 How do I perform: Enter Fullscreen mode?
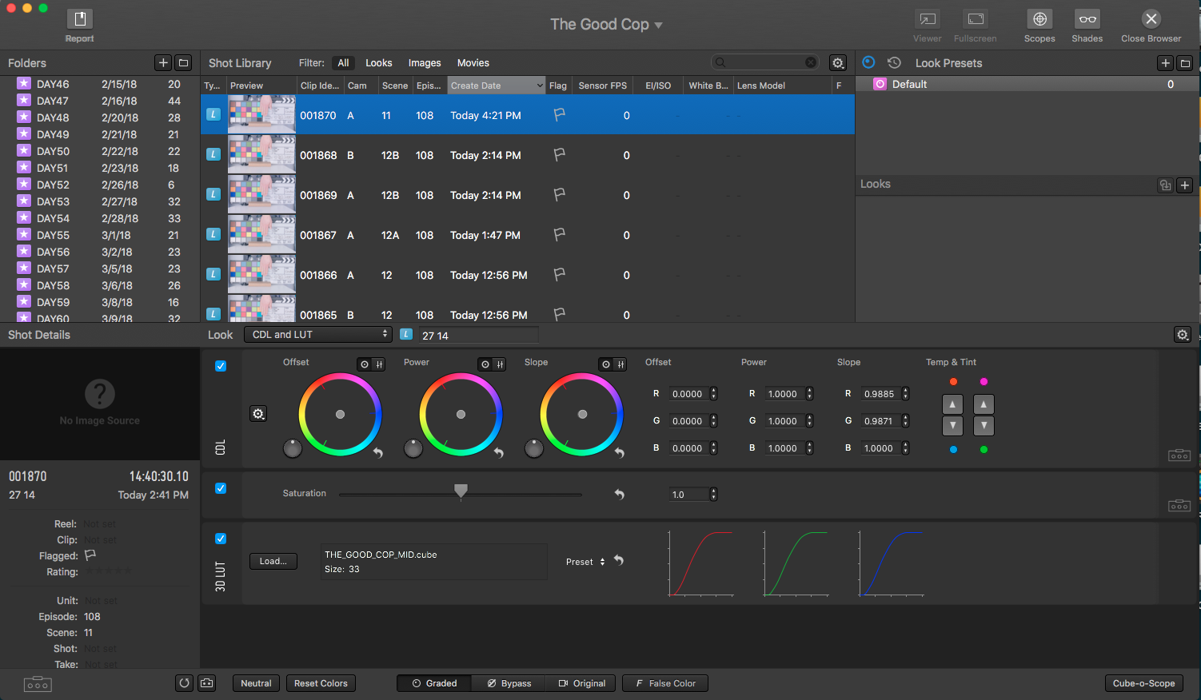pos(975,19)
